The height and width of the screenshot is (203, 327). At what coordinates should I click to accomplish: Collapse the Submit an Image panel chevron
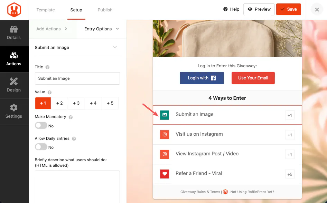pyautogui.click(x=115, y=47)
